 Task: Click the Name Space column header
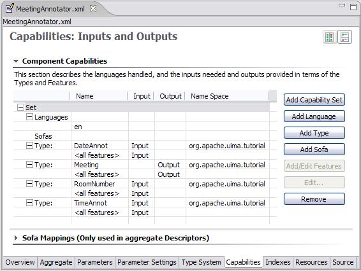pyautogui.click(x=227, y=96)
